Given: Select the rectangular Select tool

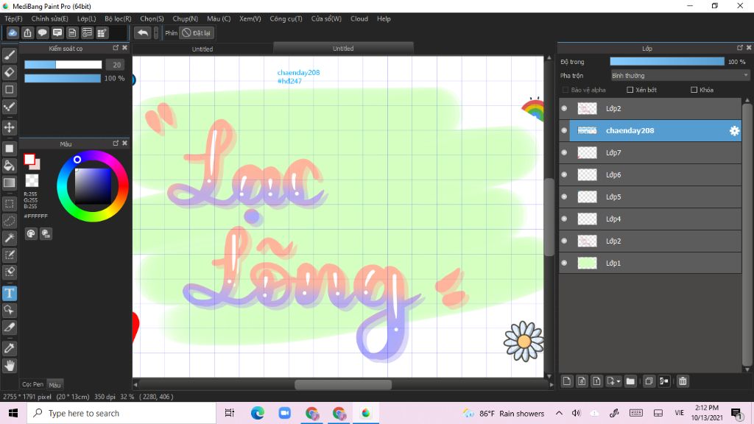Looking at the screenshot, I should coord(9,203).
